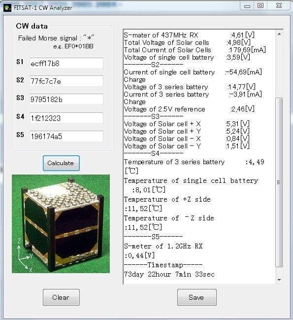Viewport: 293px width, 320px height.
Task: Place cursor in the S4 field
Action: tap(66, 118)
